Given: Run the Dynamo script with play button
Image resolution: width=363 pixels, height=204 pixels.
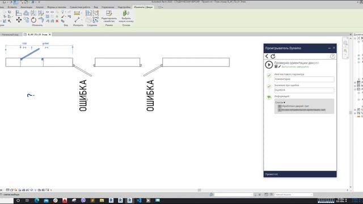Looking at the screenshot, I should click(x=269, y=65).
